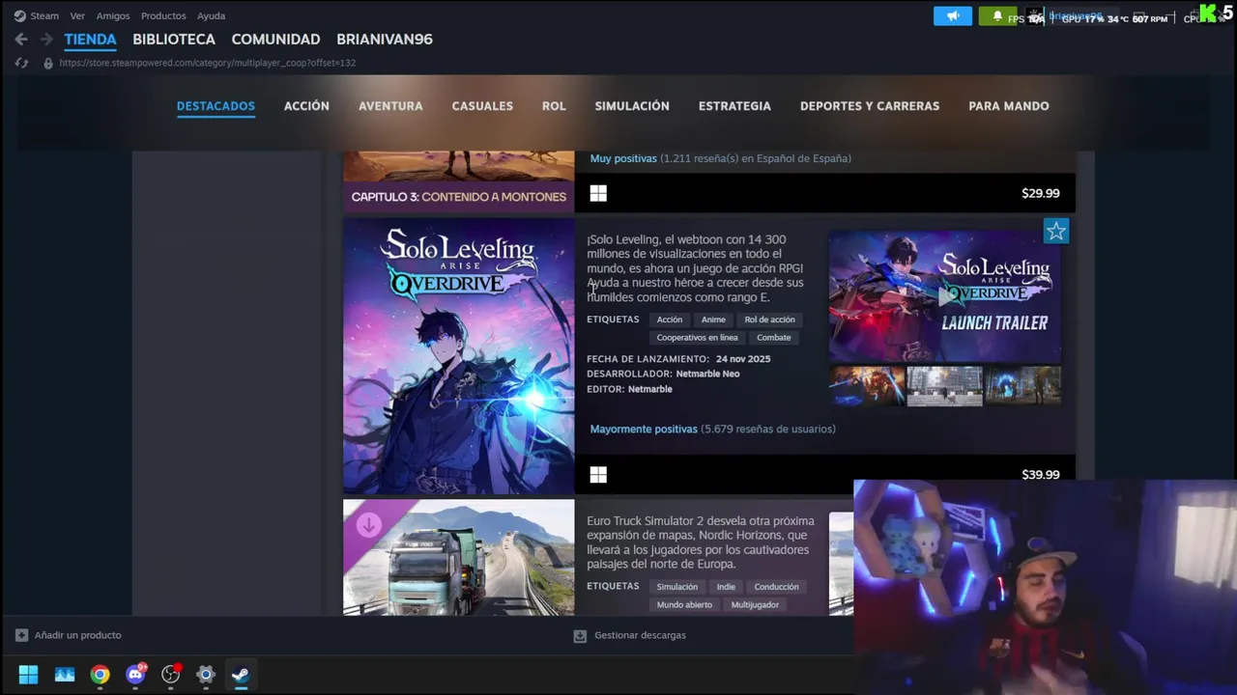Select the DESTACADOS category tab
The image size is (1237, 695).
pos(216,106)
